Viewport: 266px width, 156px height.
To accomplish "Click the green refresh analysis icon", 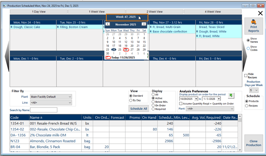I will (x=231, y=95).
